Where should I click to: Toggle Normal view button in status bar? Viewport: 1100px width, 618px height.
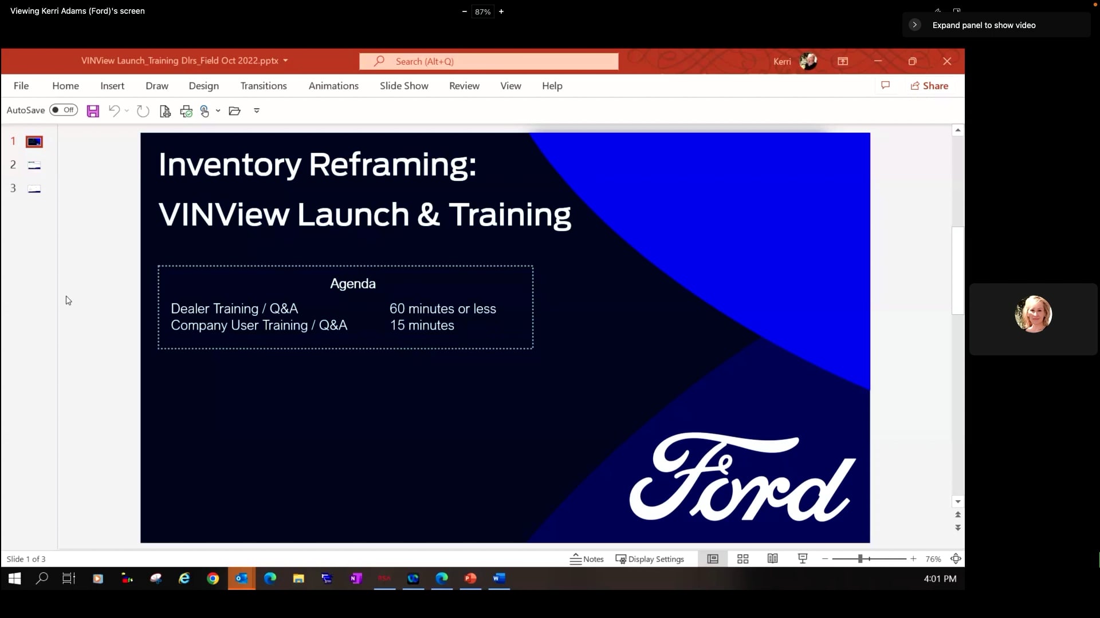[713, 559]
